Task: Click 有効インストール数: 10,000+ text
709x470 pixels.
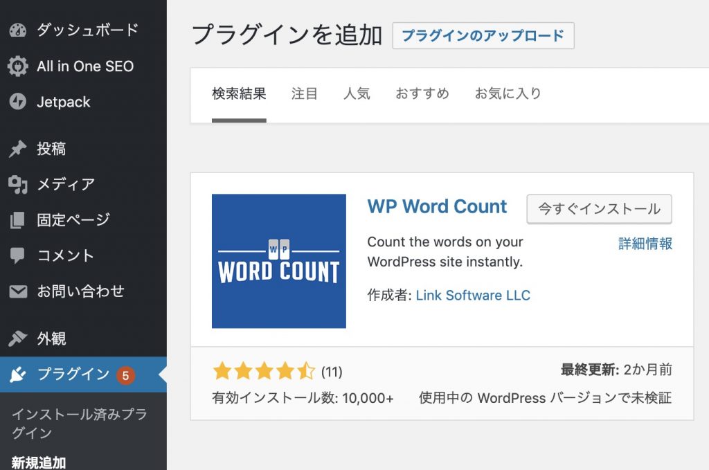Action: click(x=303, y=398)
